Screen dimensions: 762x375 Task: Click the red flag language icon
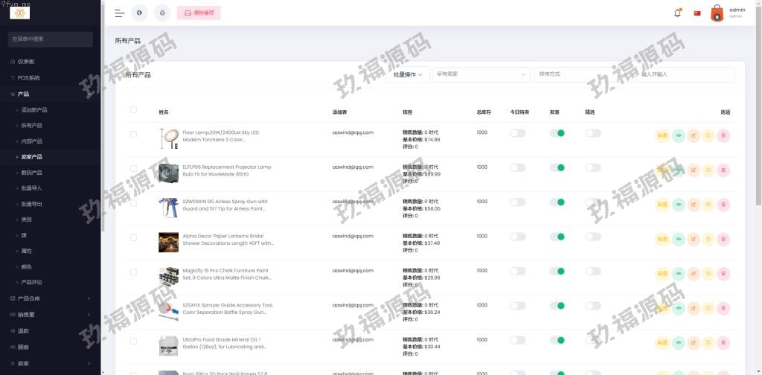coord(697,13)
